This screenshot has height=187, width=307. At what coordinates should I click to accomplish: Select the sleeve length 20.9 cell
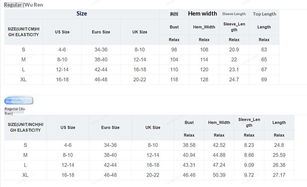(x=234, y=50)
